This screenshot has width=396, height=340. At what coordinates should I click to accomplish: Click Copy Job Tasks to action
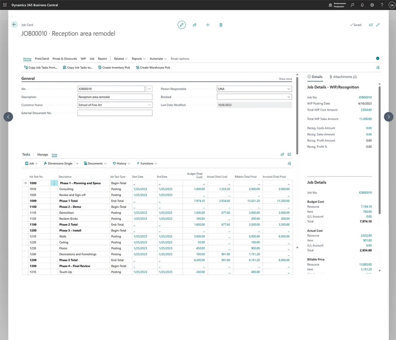click(x=78, y=68)
